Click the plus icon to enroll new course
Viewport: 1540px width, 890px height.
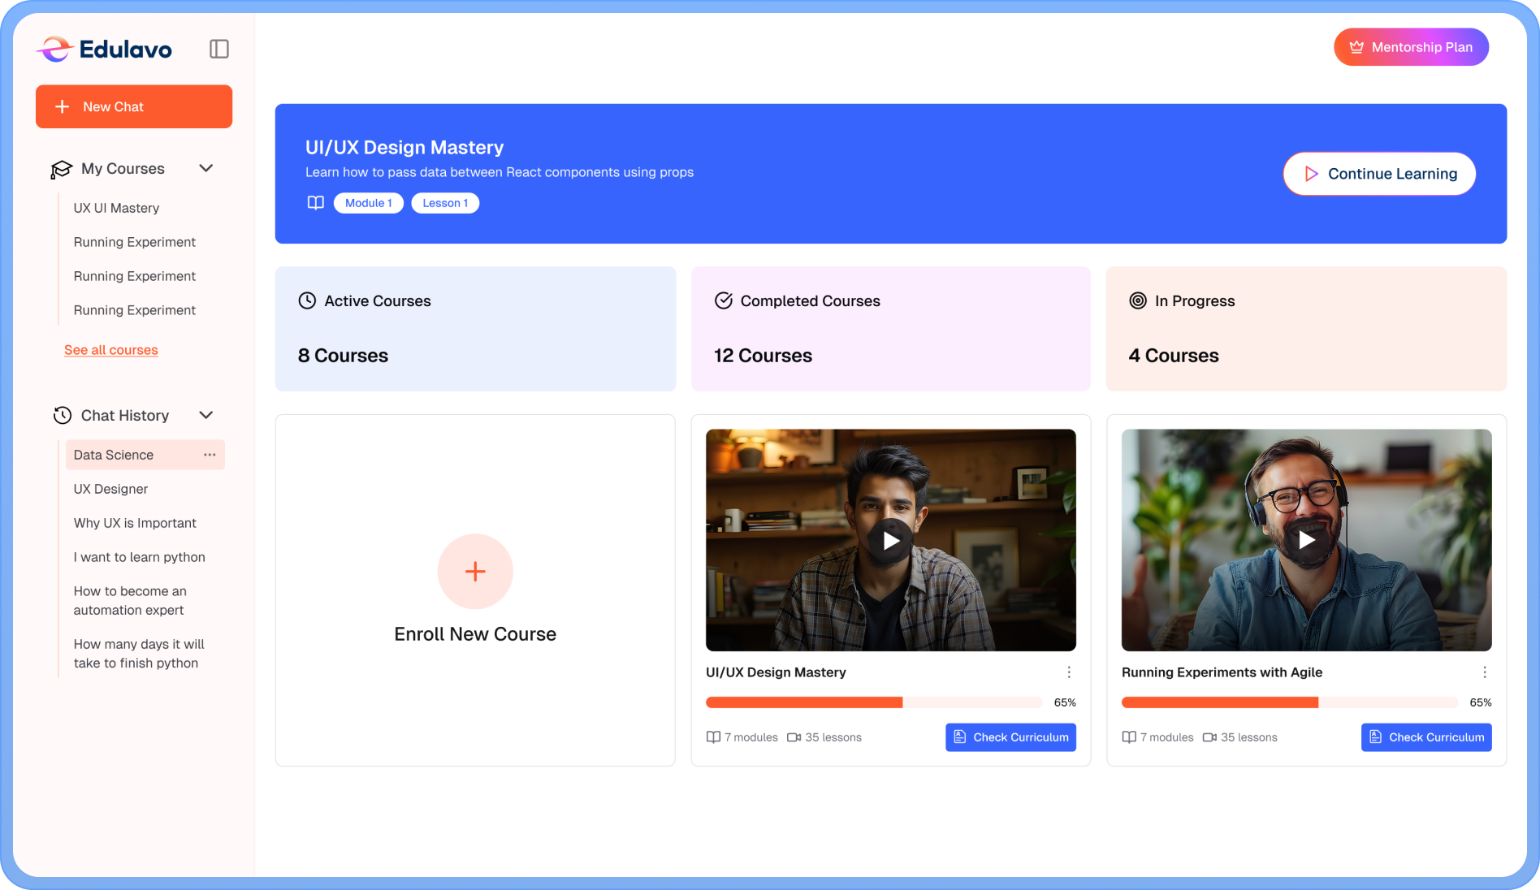pyautogui.click(x=475, y=572)
